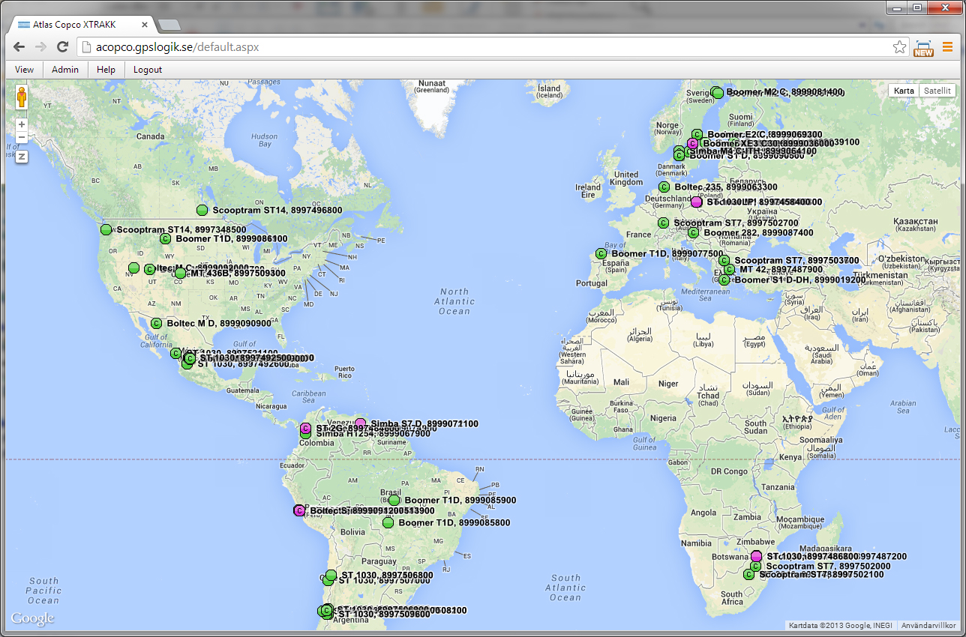Select the Boomer T1D, 8999085800 marker
This screenshot has height=637, width=966.
coord(388,522)
